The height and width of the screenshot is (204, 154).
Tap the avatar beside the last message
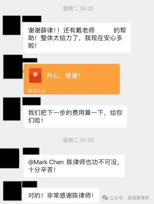[x=12, y=191]
